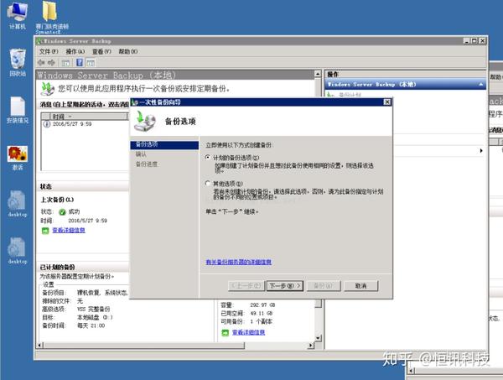
Task: Open the lower desktop file icon
Action: (18, 251)
